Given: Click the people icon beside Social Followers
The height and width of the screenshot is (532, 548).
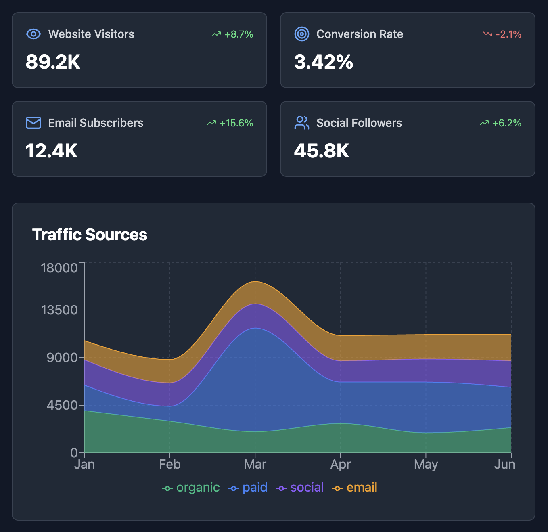Looking at the screenshot, I should pyautogui.click(x=301, y=123).
